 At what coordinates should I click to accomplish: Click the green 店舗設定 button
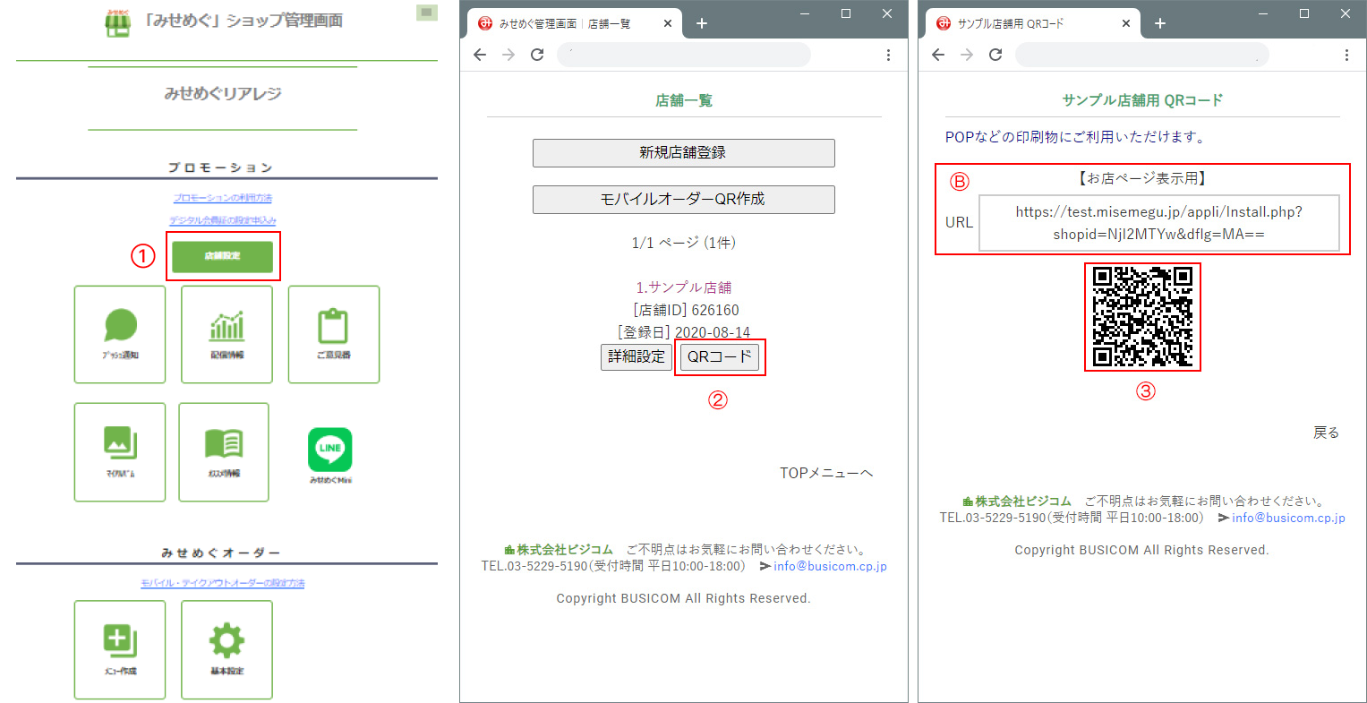pos(222,256)
